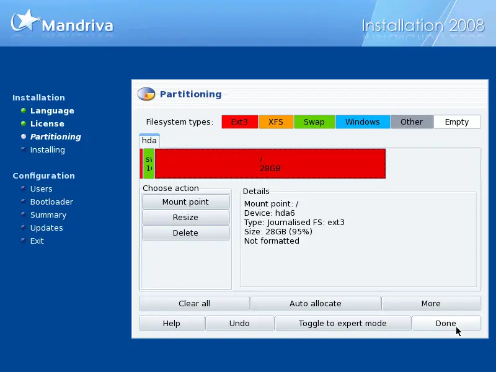
Task: Click the bullet next to Updates
Action: coord(23,227)
